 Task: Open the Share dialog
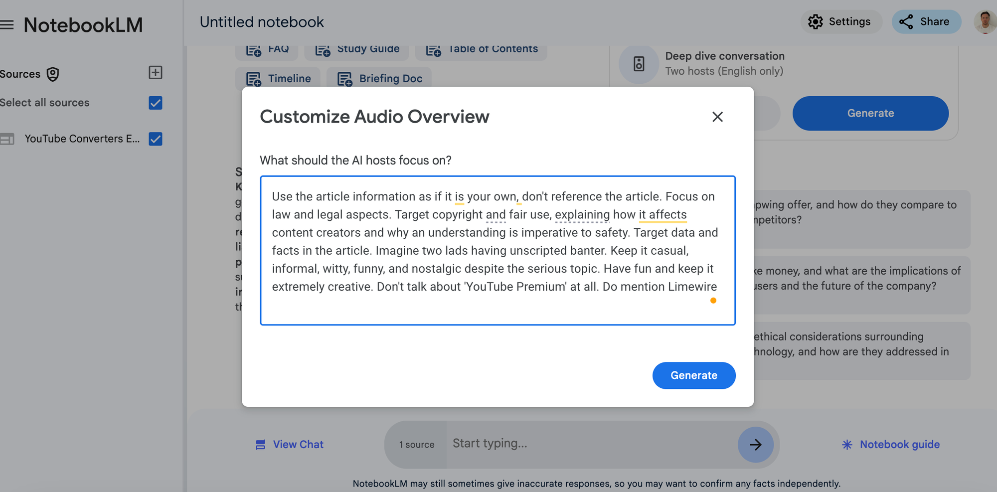(x=926, y=21)
